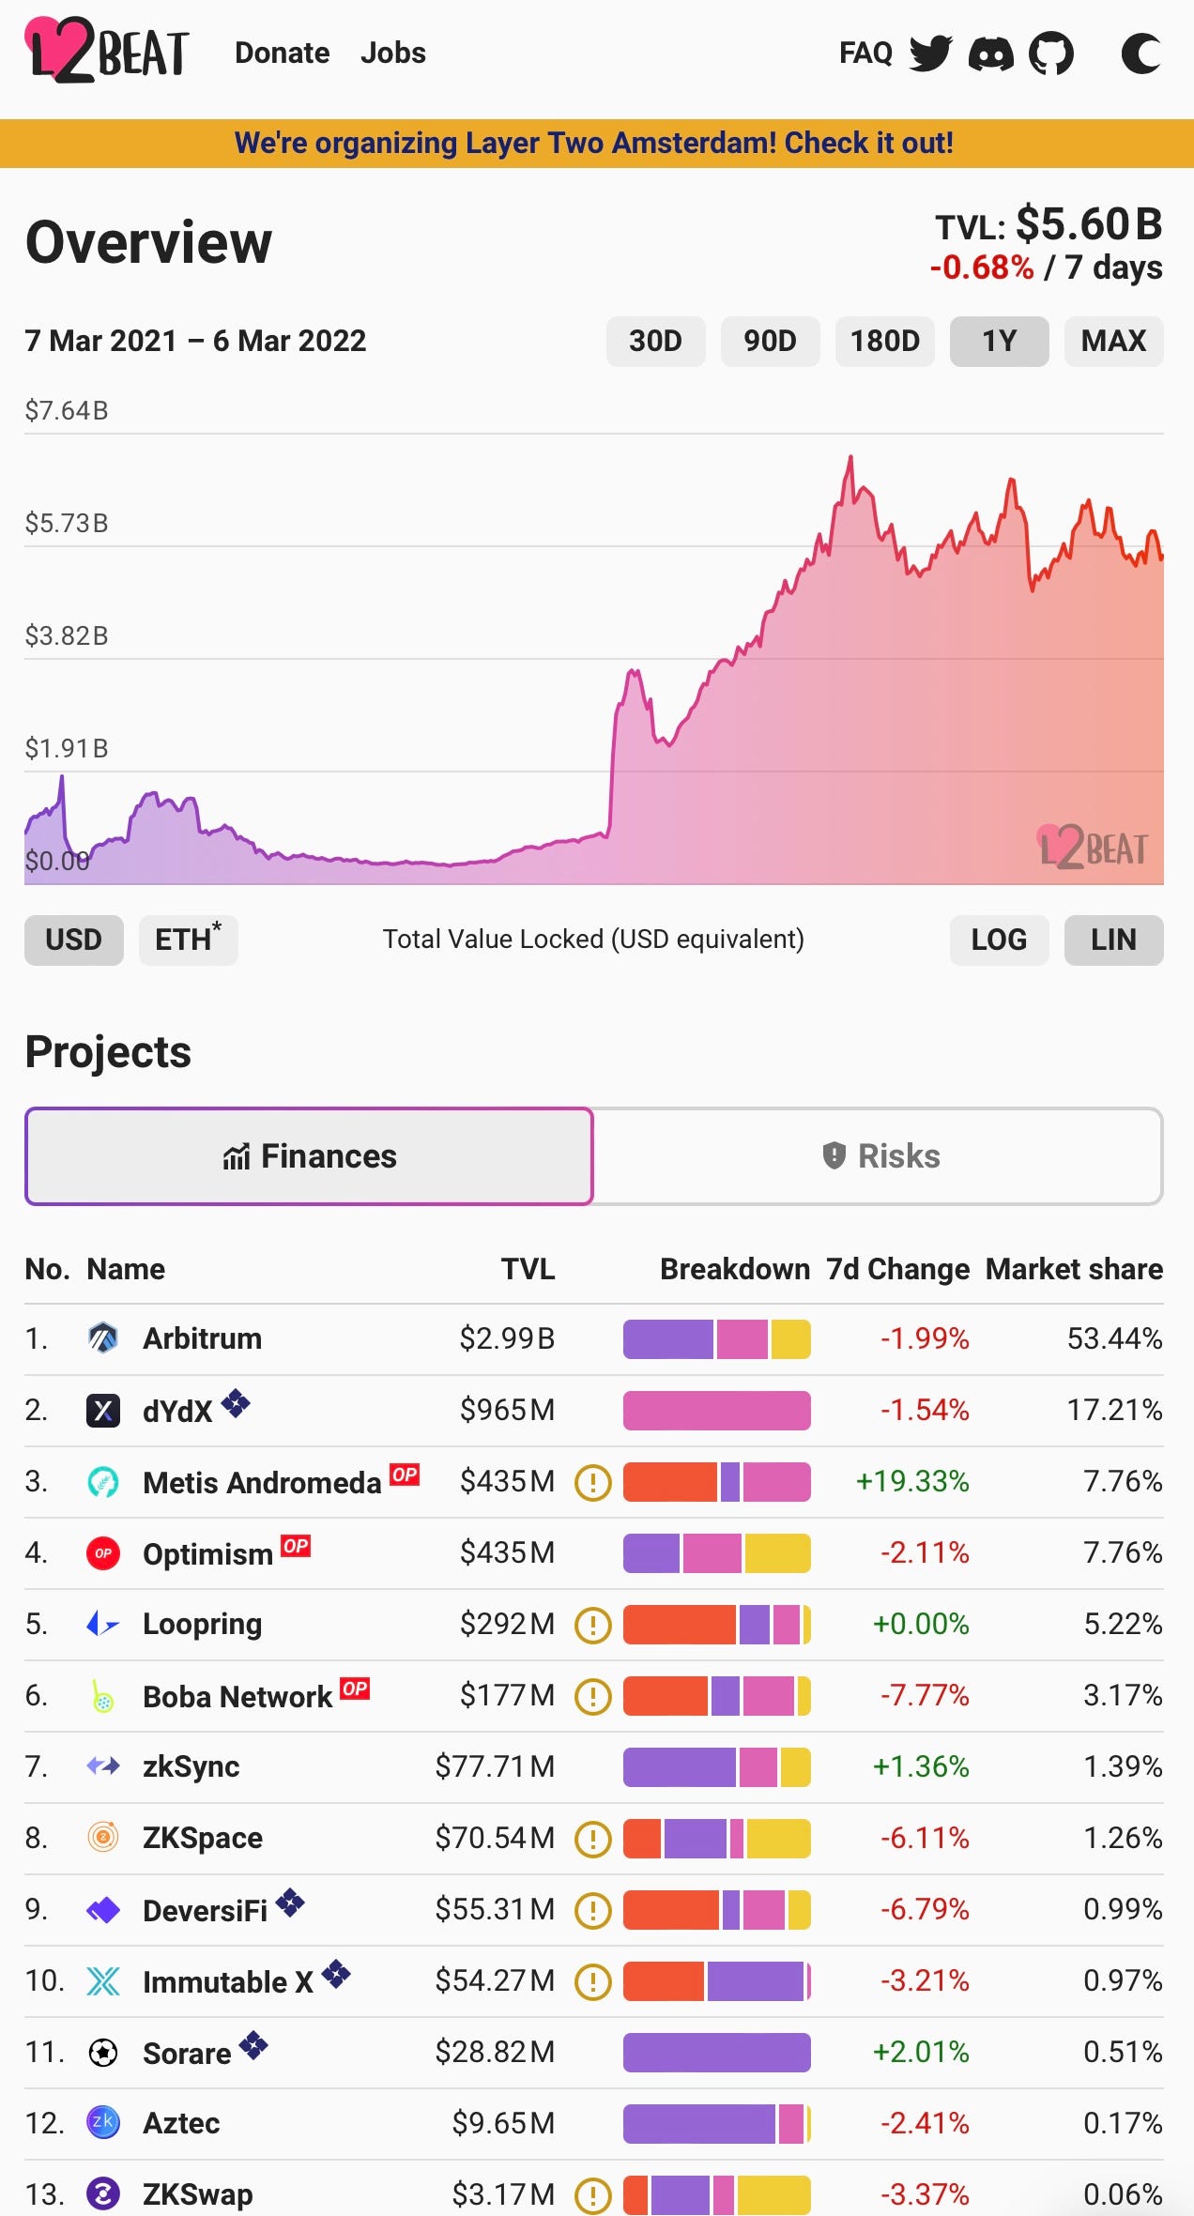Click warning icon in Loopring row
The image size is (1194, 2216).
pos(593,1626)
